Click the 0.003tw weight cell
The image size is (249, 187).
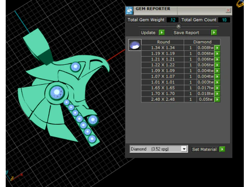coord(205,82)
